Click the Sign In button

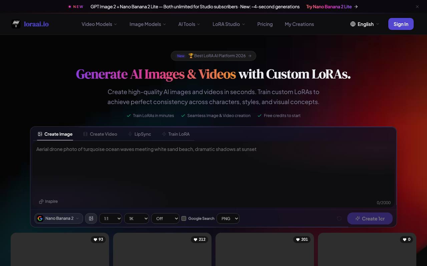(x=401, y=24)
